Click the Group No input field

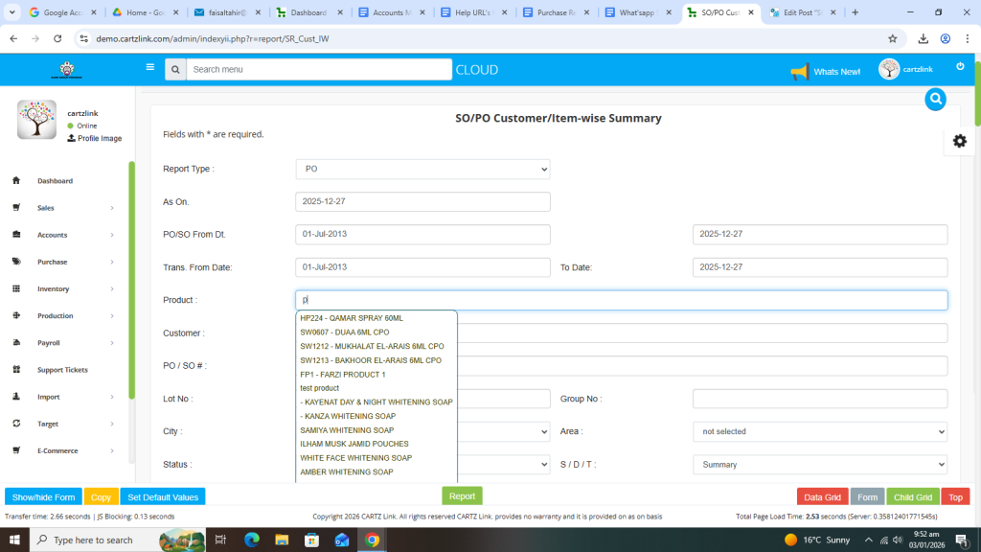point(819,399)
